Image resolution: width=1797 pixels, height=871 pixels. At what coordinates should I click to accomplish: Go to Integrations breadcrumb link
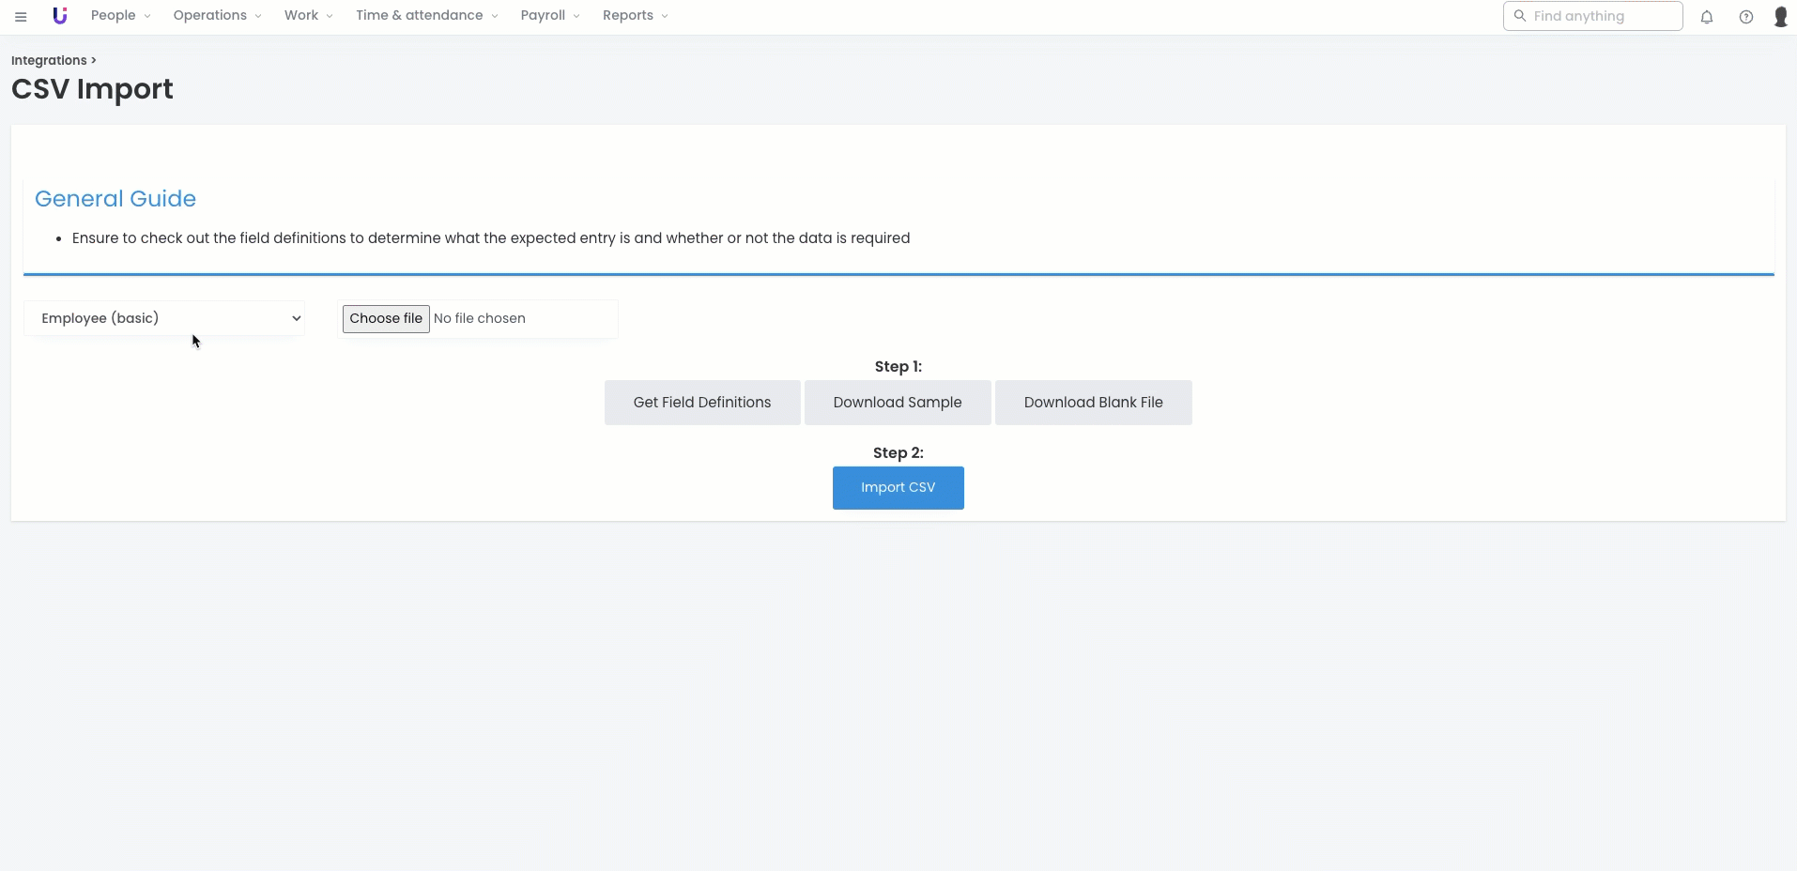click(x=49, y=60)
